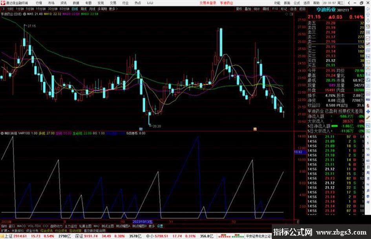Select 日 in the right sidebar period list
Image resolution: width=371 pixels, height=239 pixels.
point(368,167)
